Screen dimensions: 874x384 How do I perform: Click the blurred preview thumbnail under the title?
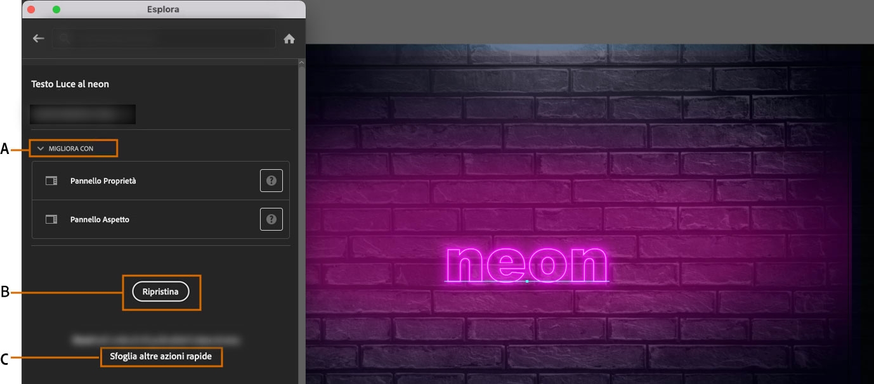coord(83,114)
